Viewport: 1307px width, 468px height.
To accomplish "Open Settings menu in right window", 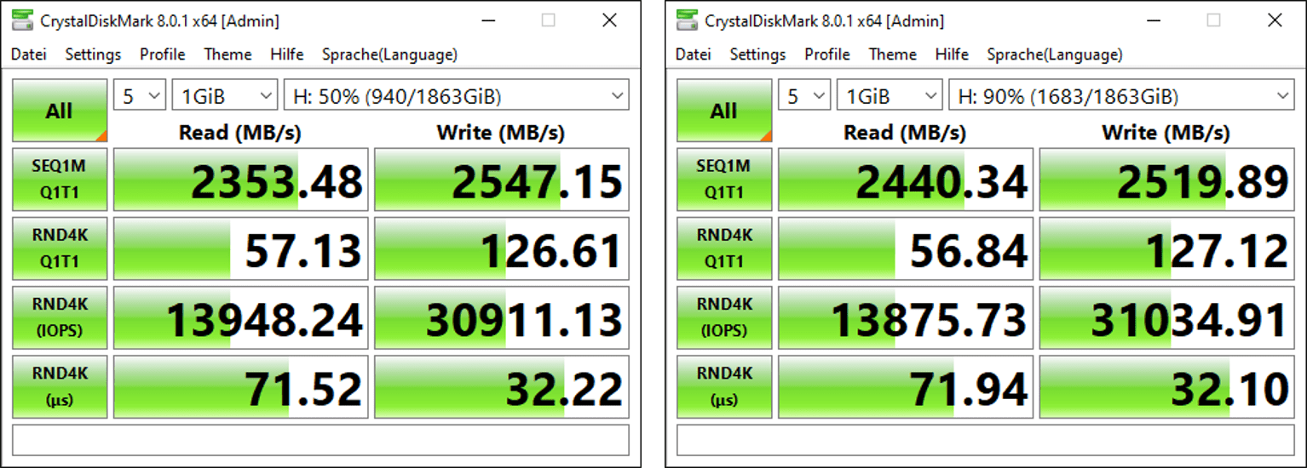I will [x=757, y=54].
